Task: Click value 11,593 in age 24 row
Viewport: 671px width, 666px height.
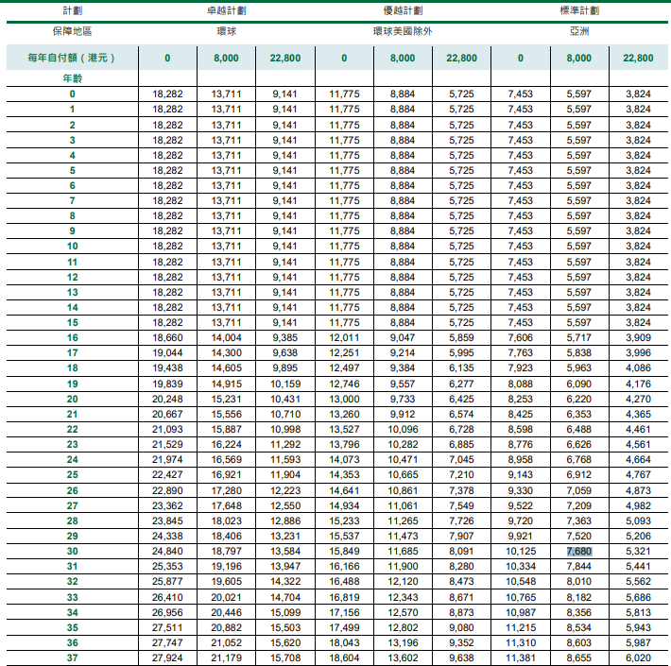Action: (x=285, y=459)
